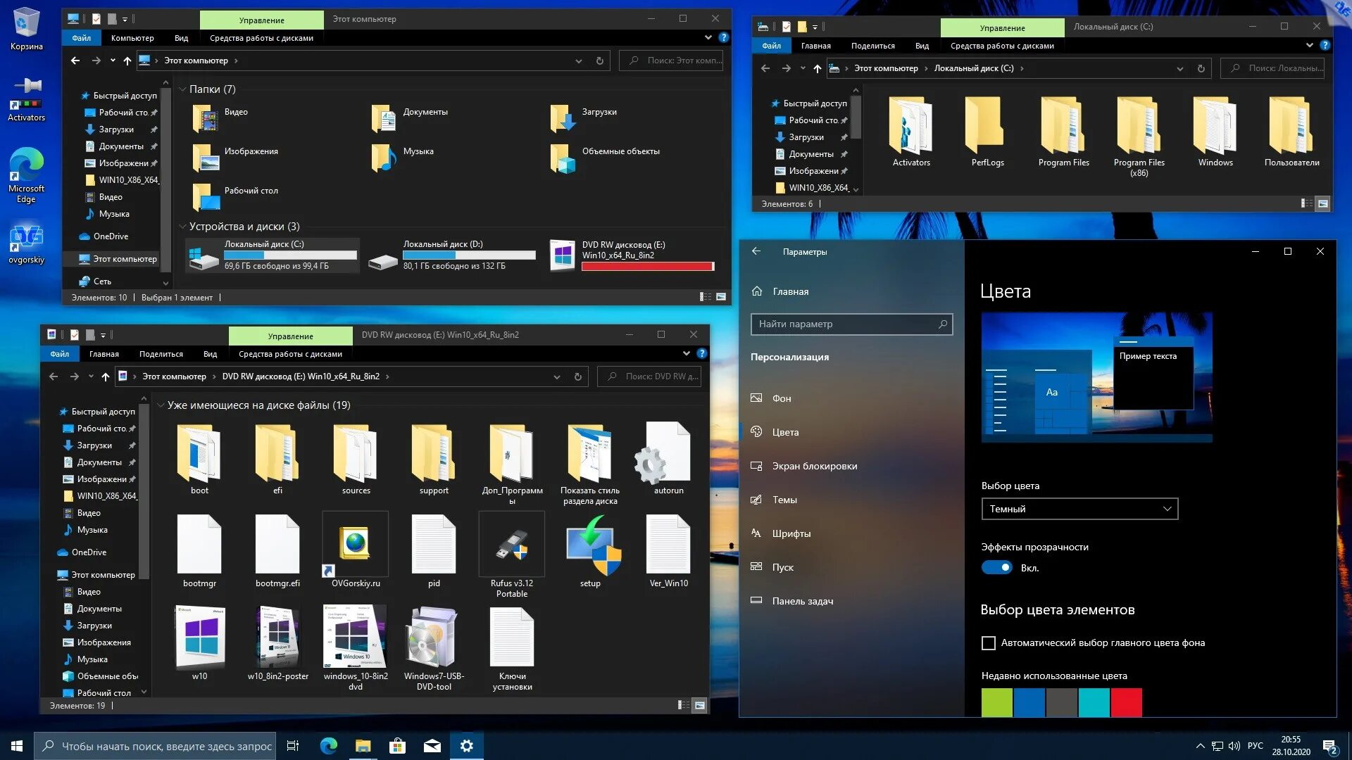Toggle the transparency effects (Эффекты прозрачности) switch

point(997,568)
